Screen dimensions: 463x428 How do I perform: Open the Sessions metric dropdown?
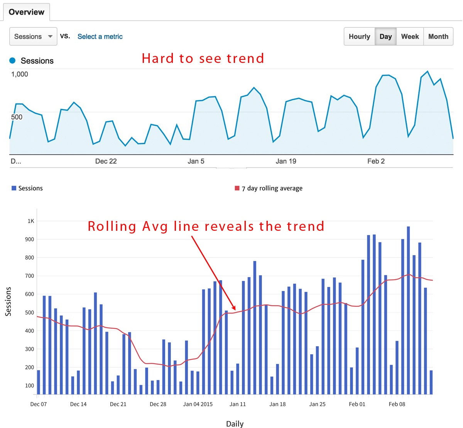coord(33,36)
